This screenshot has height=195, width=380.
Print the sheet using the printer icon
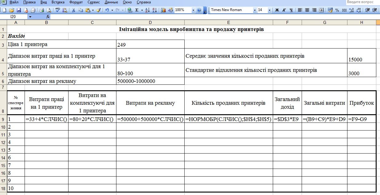tap(41, 10)
